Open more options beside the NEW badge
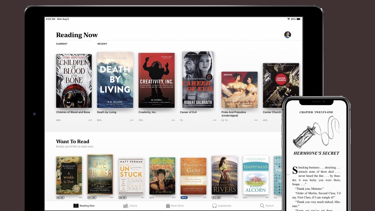Image resolution: width=375 pixels, height=211 pixels. coord(205,198)
